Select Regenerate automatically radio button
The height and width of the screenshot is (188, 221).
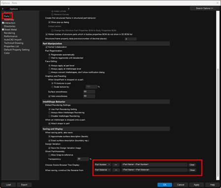pos(49,55)
